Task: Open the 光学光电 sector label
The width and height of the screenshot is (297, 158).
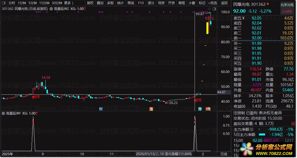Action: (287, 5)
